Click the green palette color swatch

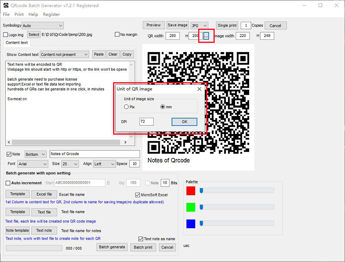click(x=191, y=207)
